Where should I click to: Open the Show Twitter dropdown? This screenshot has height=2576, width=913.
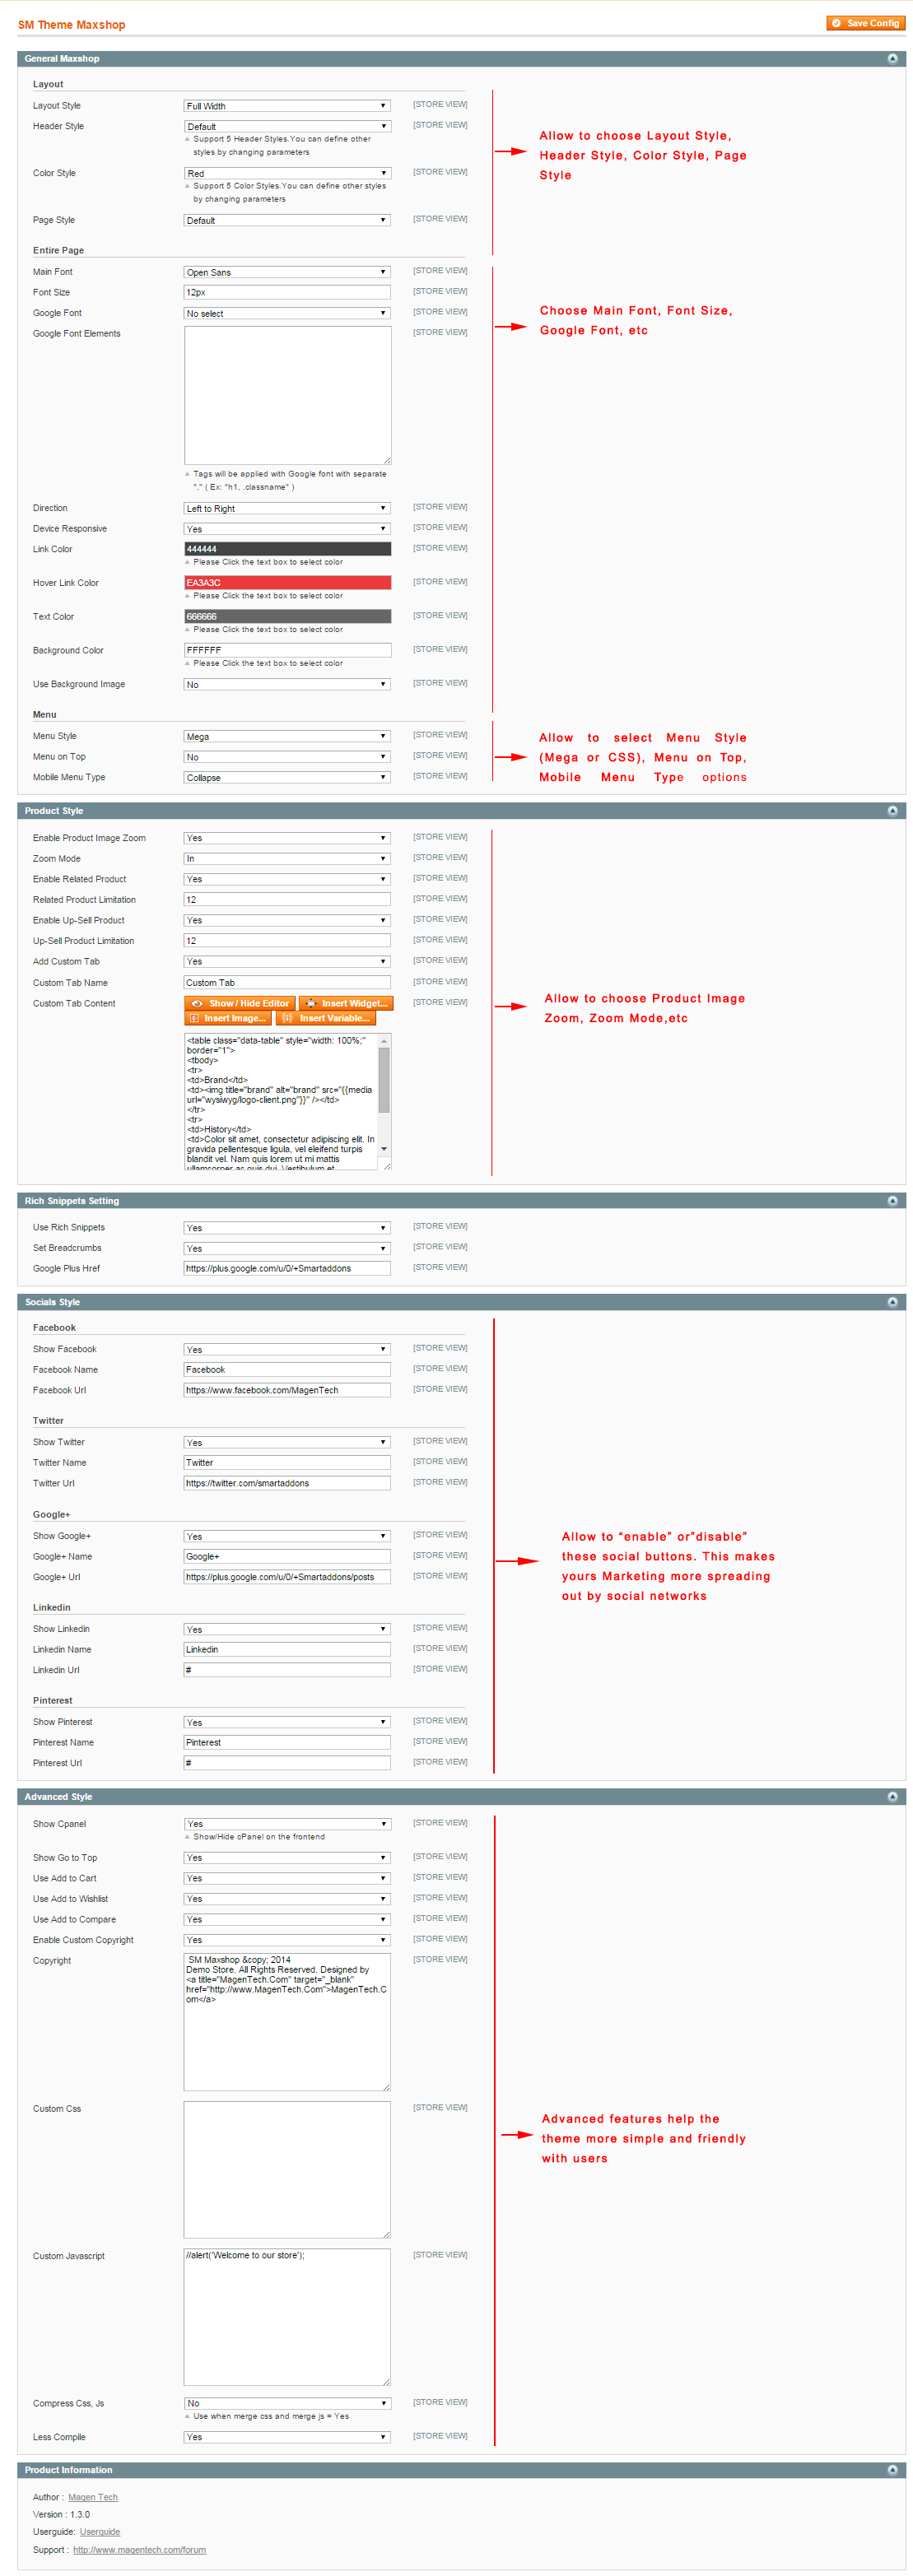(x=287, y=1443)
